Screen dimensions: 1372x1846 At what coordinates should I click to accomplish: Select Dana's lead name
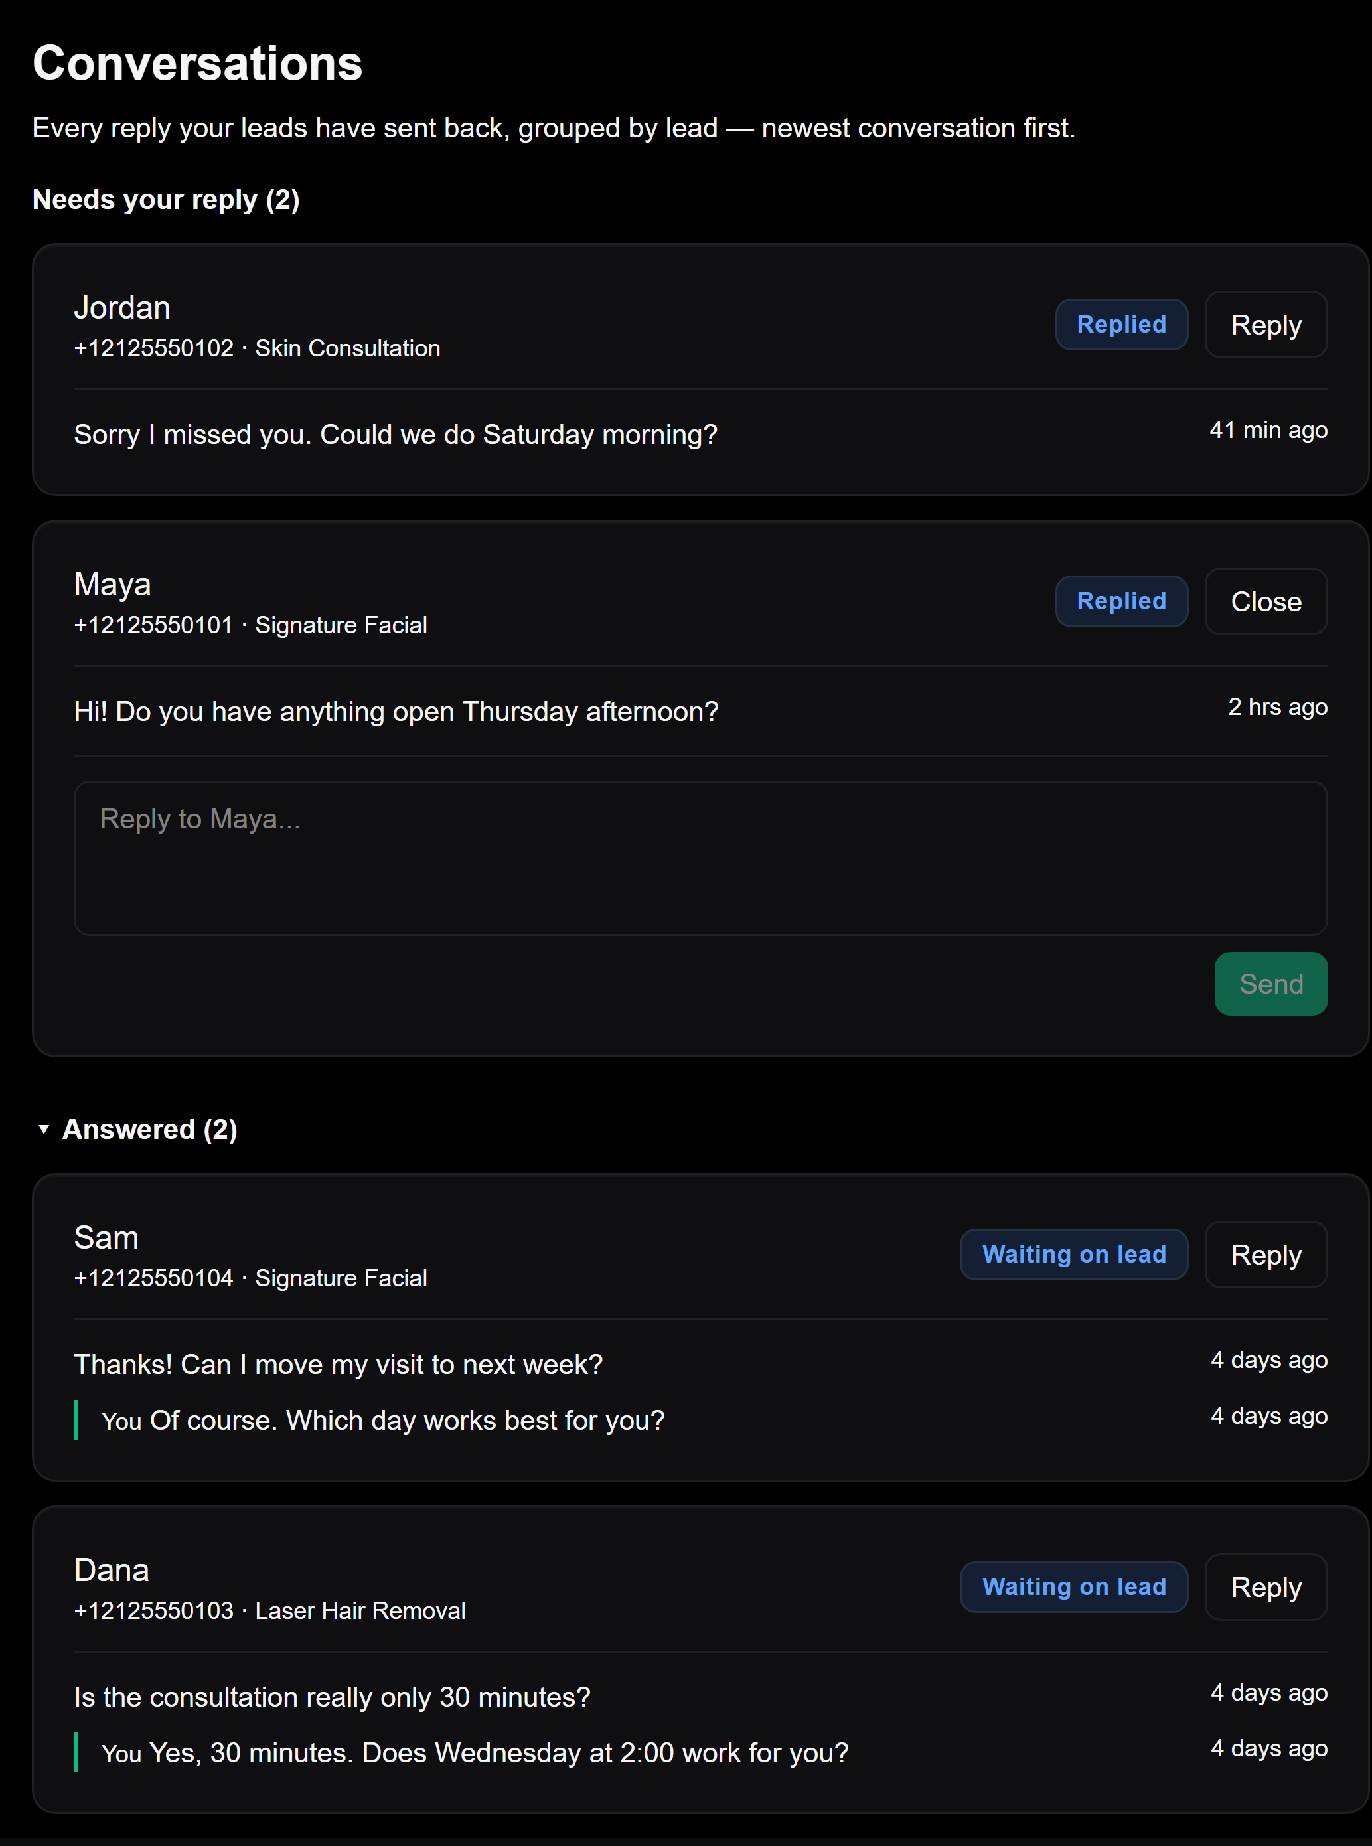click(112, 1571)
